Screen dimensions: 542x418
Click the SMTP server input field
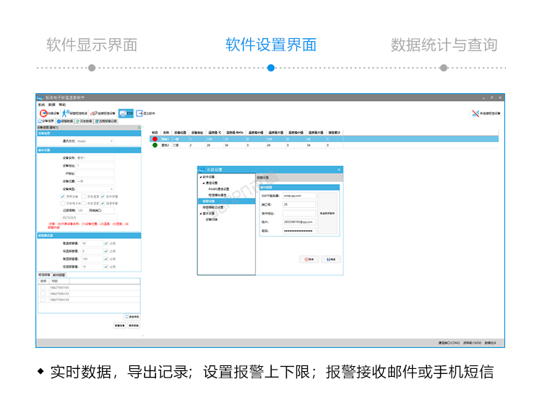tap(298, 195)
